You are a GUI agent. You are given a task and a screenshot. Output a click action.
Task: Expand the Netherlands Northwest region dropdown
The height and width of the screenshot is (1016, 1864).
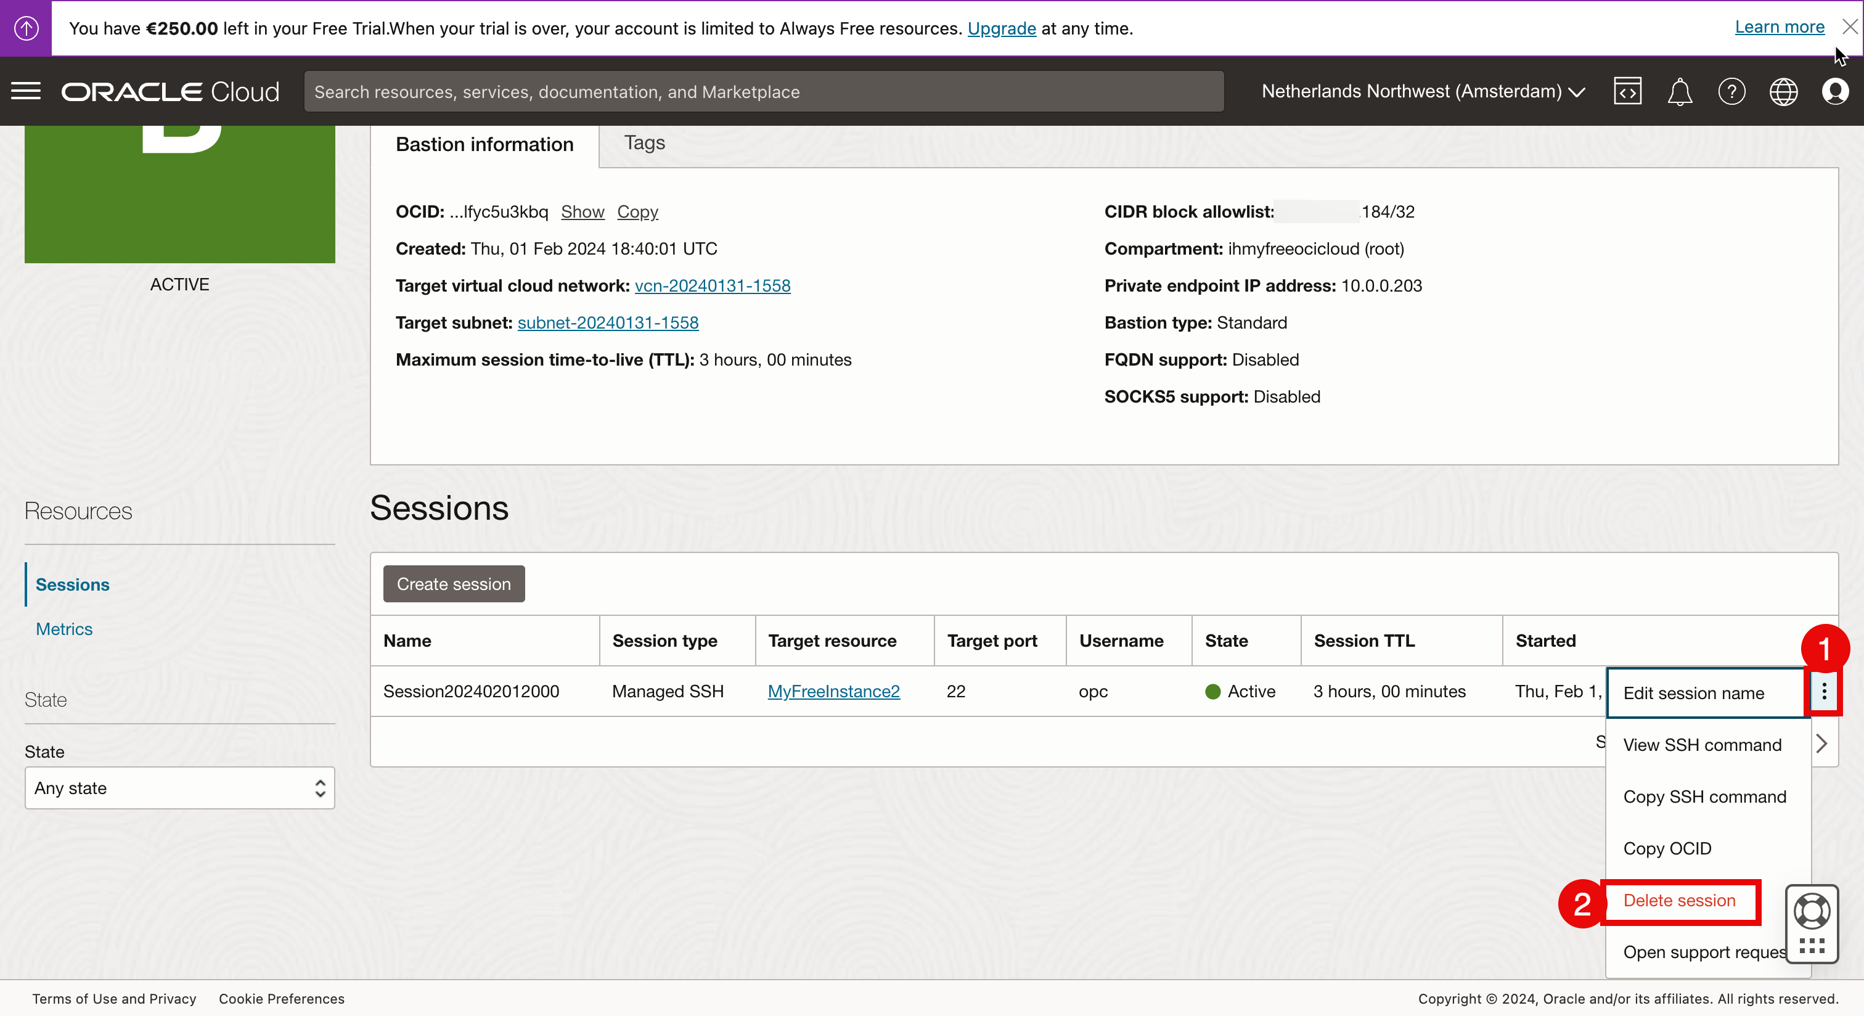1423,91
